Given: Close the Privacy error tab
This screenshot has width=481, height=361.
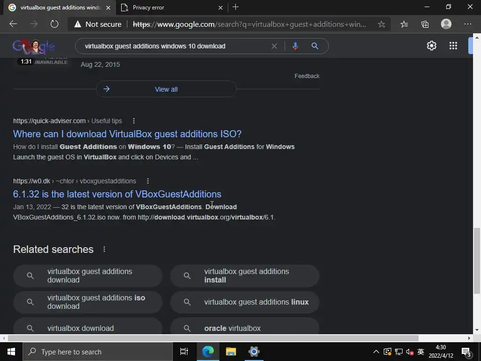Looking at the screenshot, I should [221, 8].
